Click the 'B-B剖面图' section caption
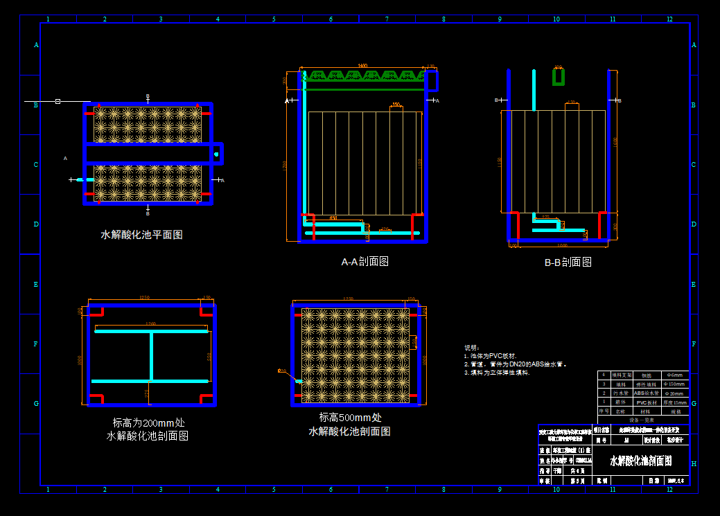Screen dimensions: 720x516 click(x=568, y=262)
